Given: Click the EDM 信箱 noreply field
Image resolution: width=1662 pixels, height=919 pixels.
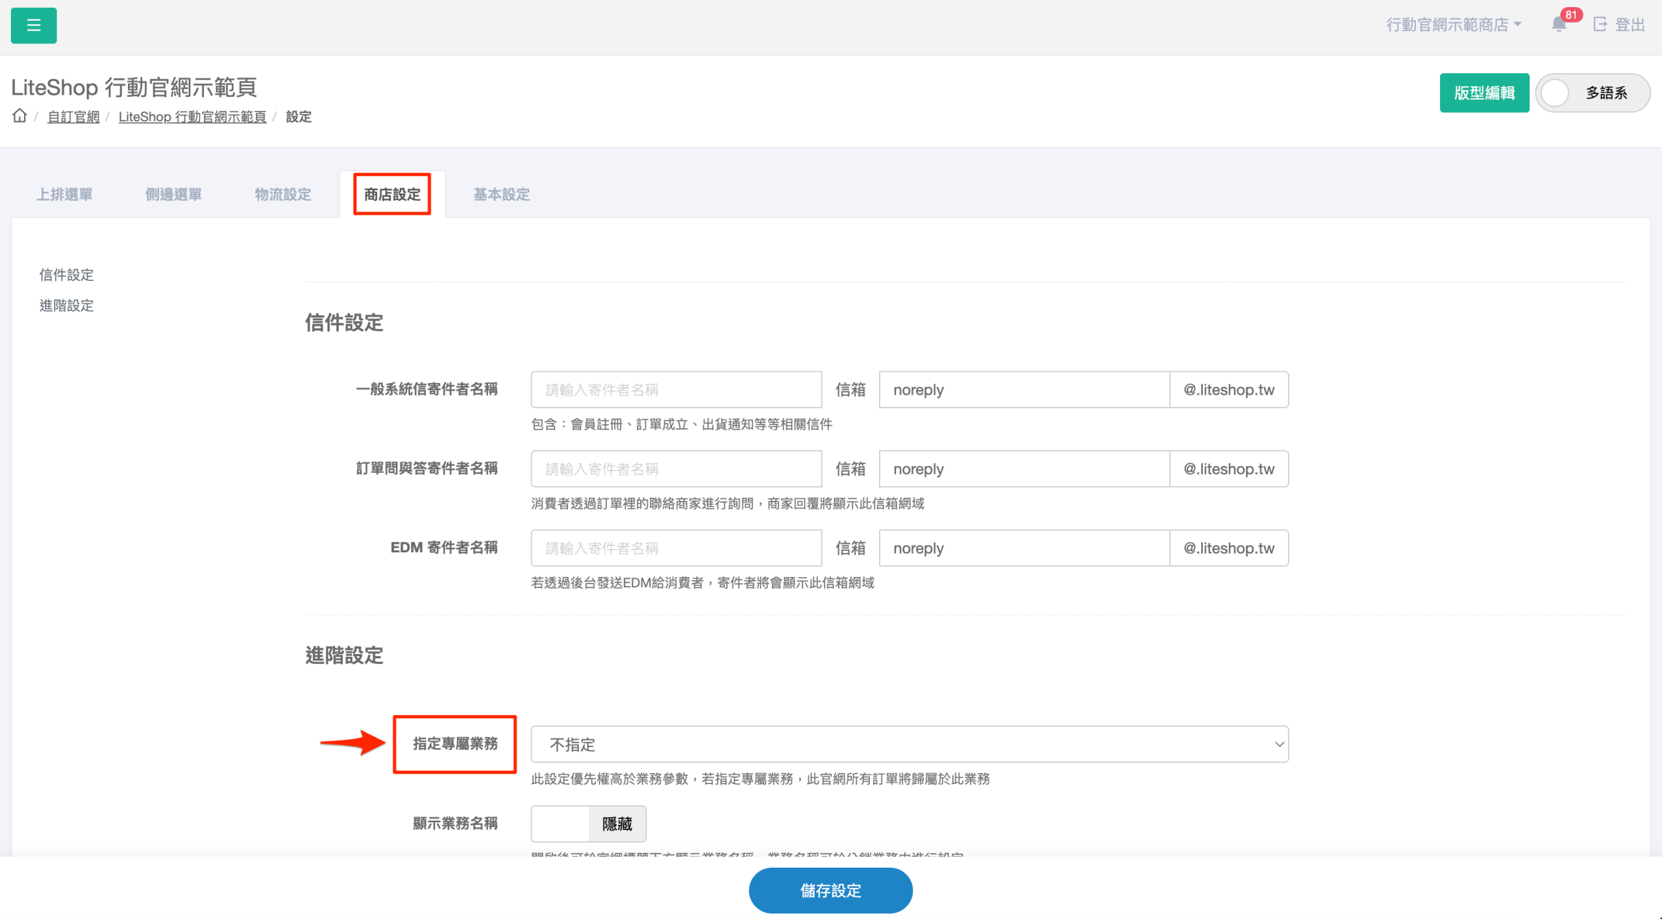Looking at the screenshot, I should click(x=1024, y=548).
